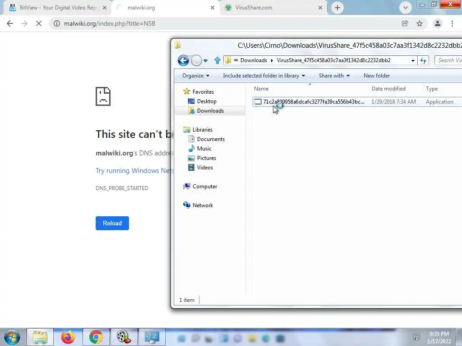Open the Chrome three-dot menu

point(452,23)
